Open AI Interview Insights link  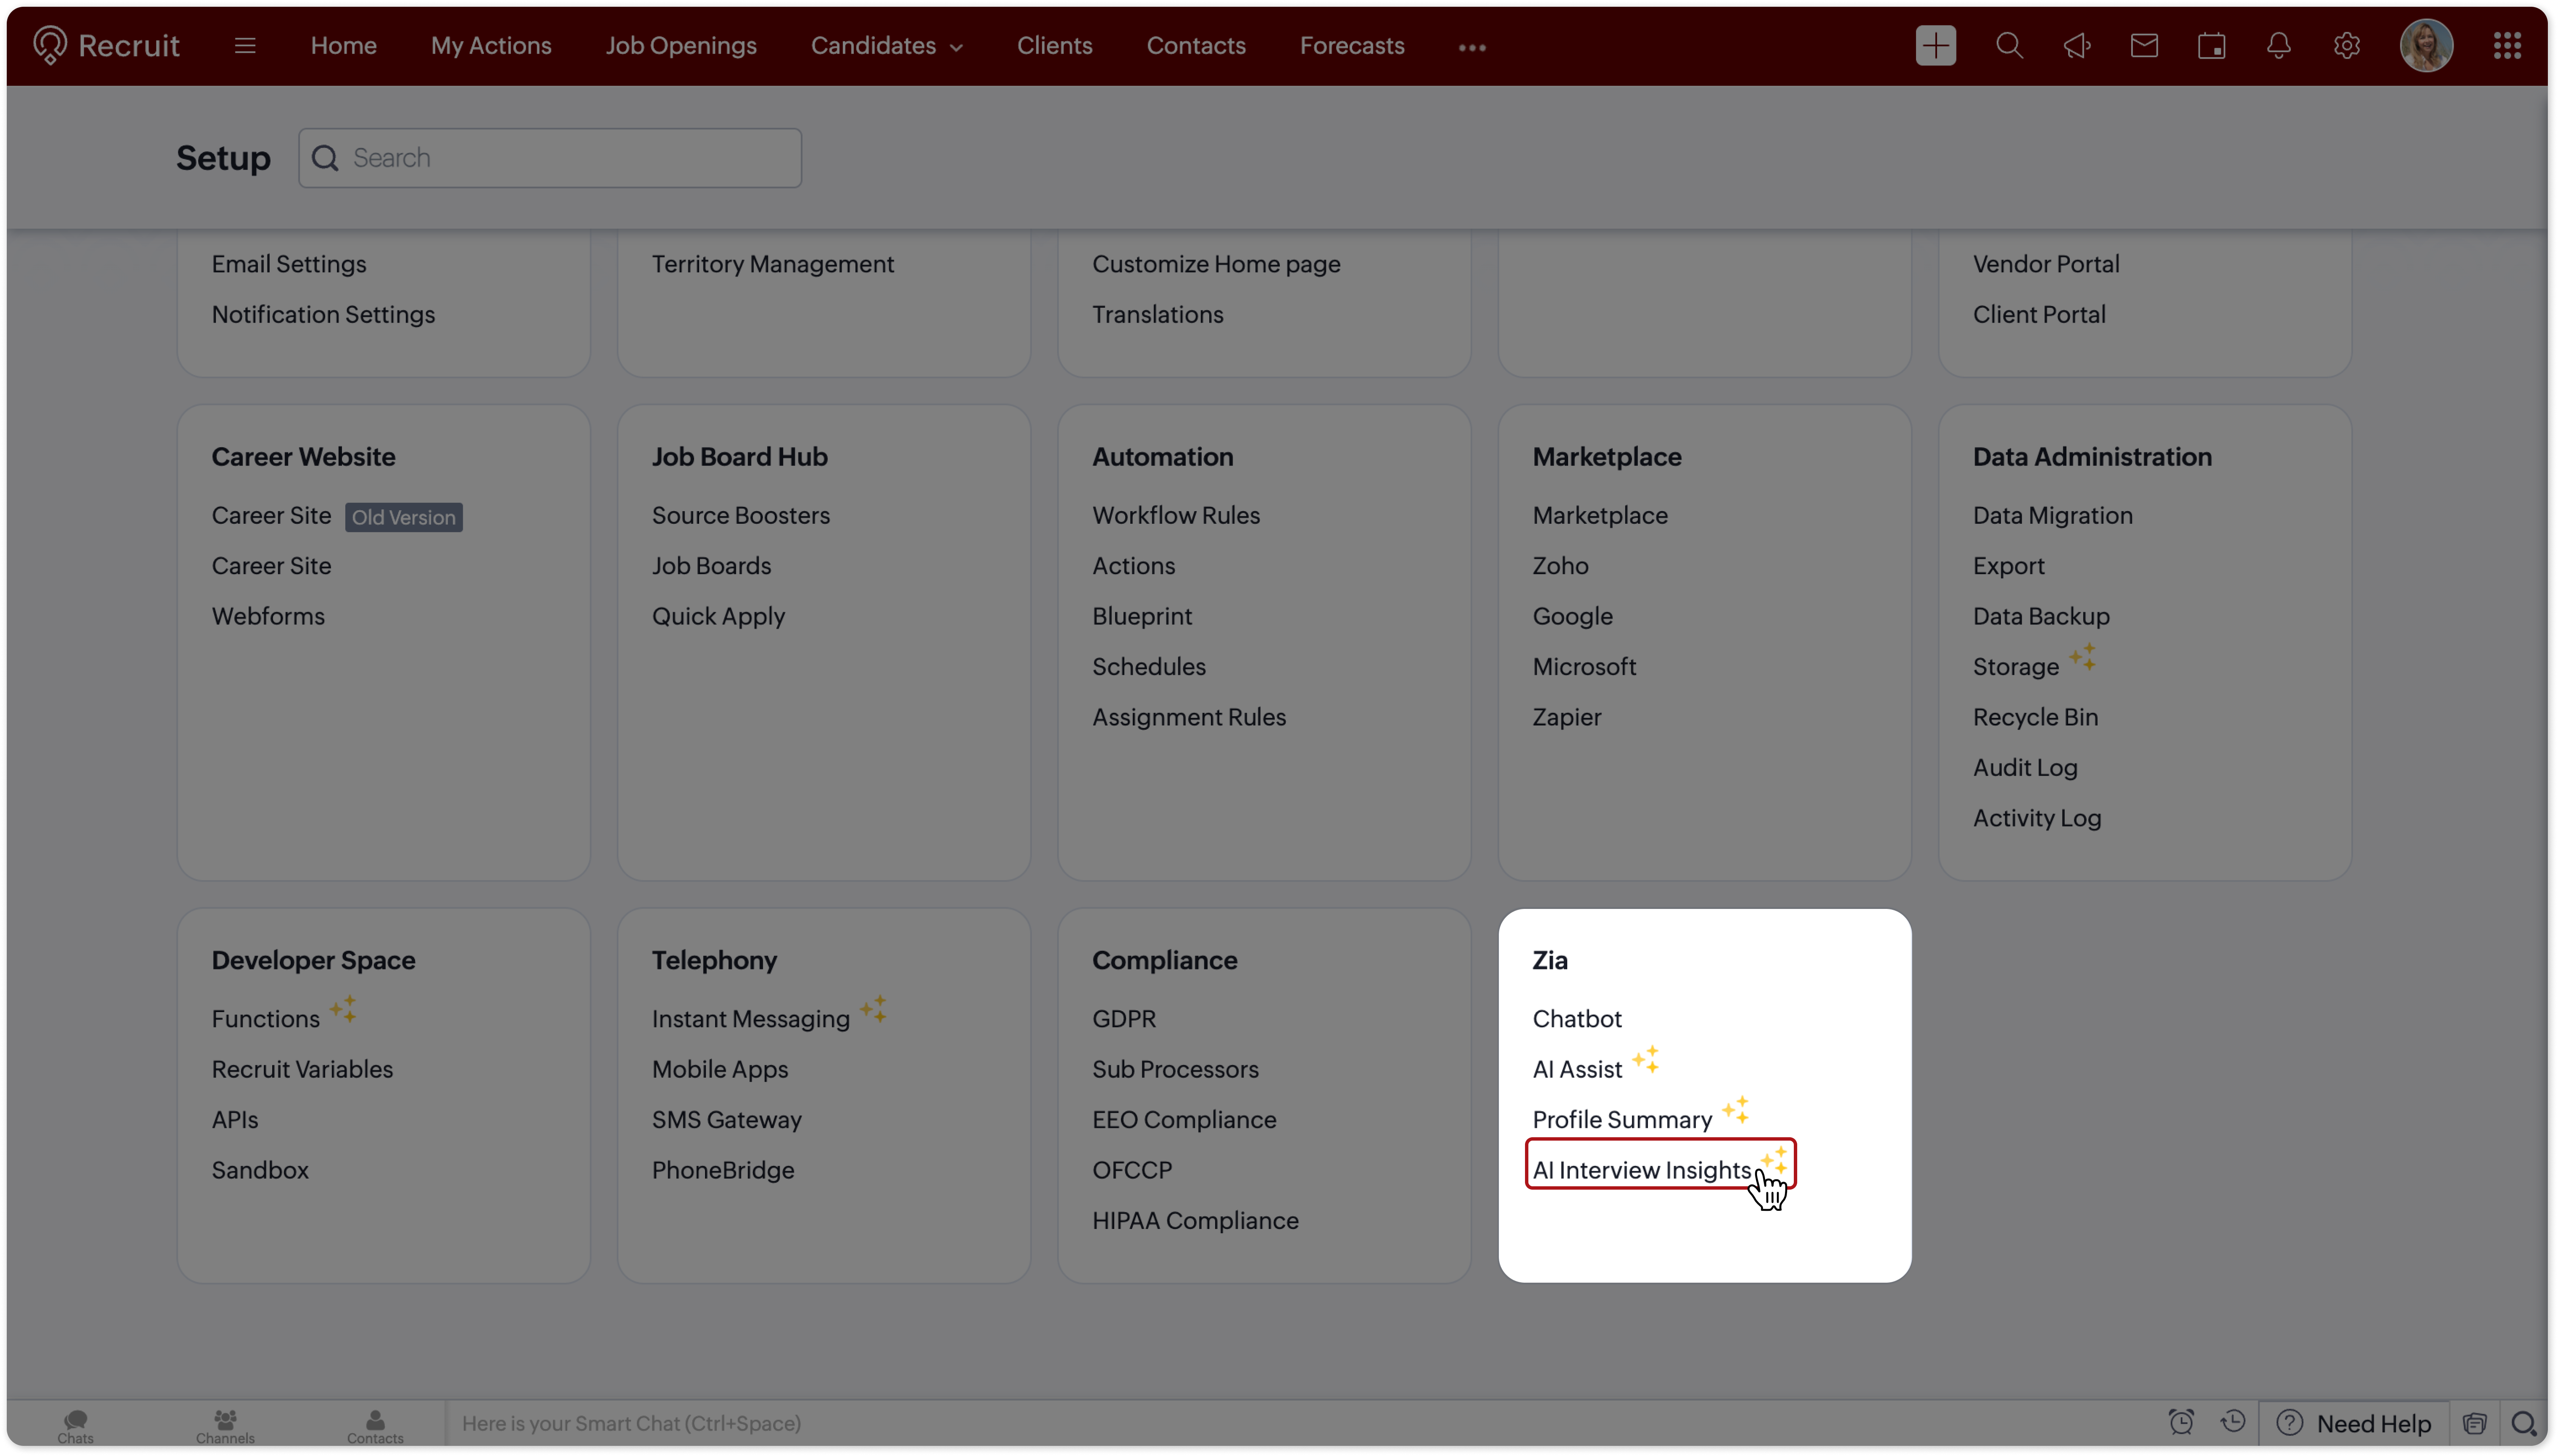[1641, 1170]
